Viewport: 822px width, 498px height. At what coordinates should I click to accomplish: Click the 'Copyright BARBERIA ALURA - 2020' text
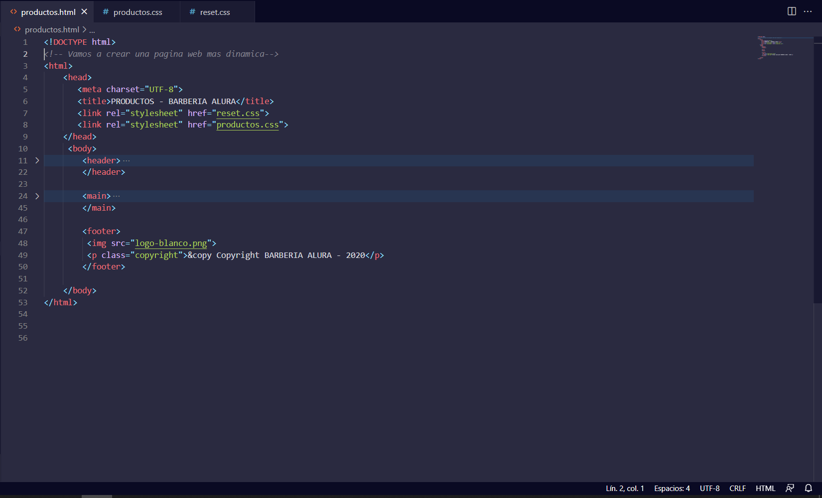point(291,255)
